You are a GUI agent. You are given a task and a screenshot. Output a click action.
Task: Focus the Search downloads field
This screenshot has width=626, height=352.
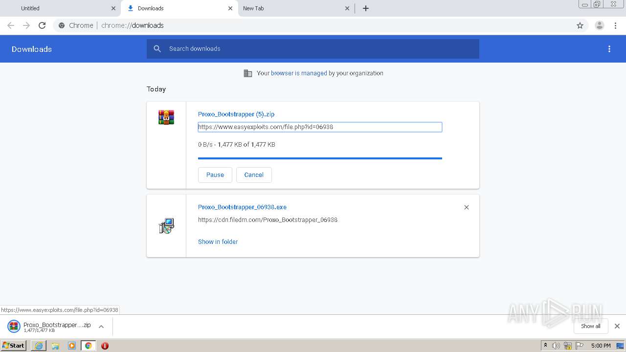313,49
